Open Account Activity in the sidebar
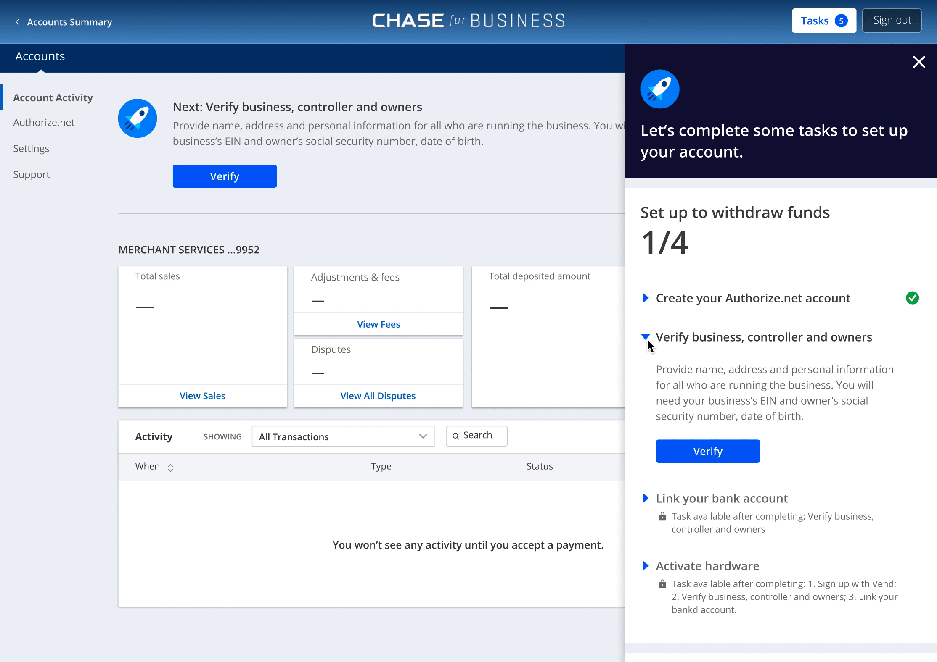Image resolution: width=937 pixels, height=662 pixels. [53, 97]
